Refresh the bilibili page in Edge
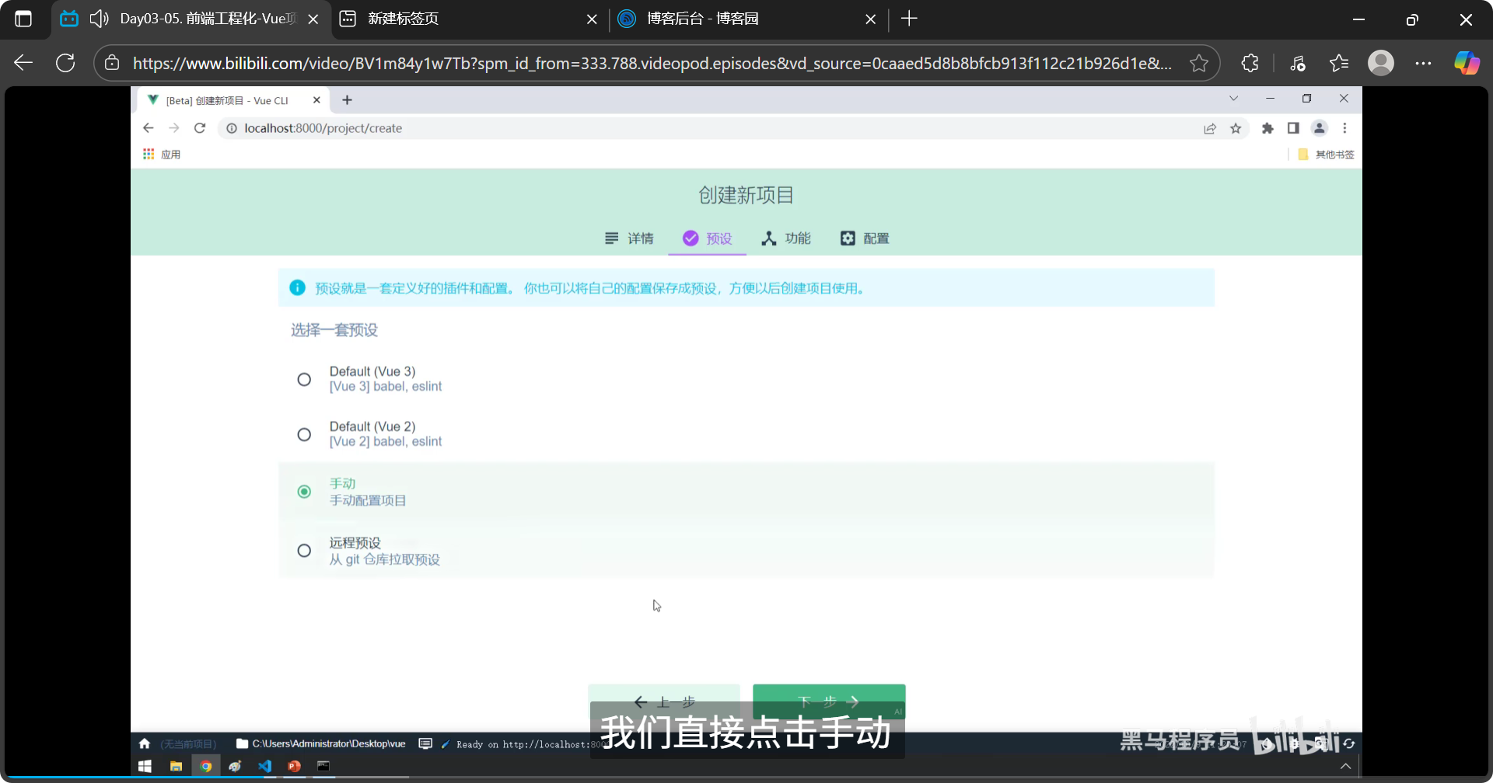This screenshot has width=1493, height=783. 65,63
